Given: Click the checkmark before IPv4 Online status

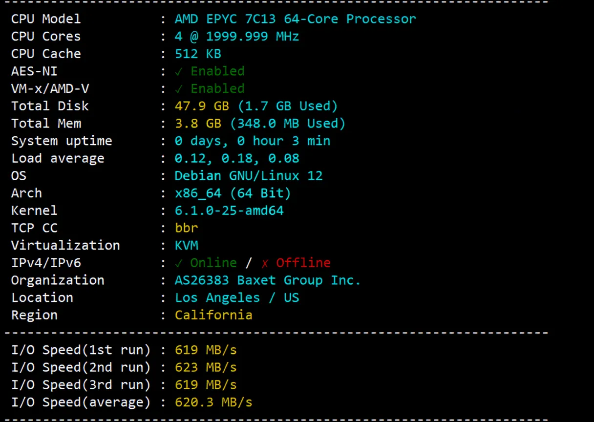Looking at the screenshot, I should coord(179,263).
